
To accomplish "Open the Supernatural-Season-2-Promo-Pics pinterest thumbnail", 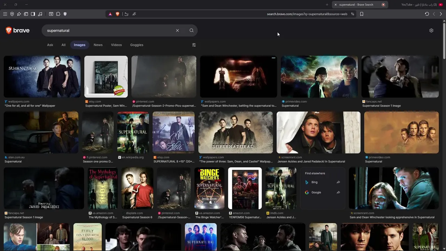I will tap(164, 77).
